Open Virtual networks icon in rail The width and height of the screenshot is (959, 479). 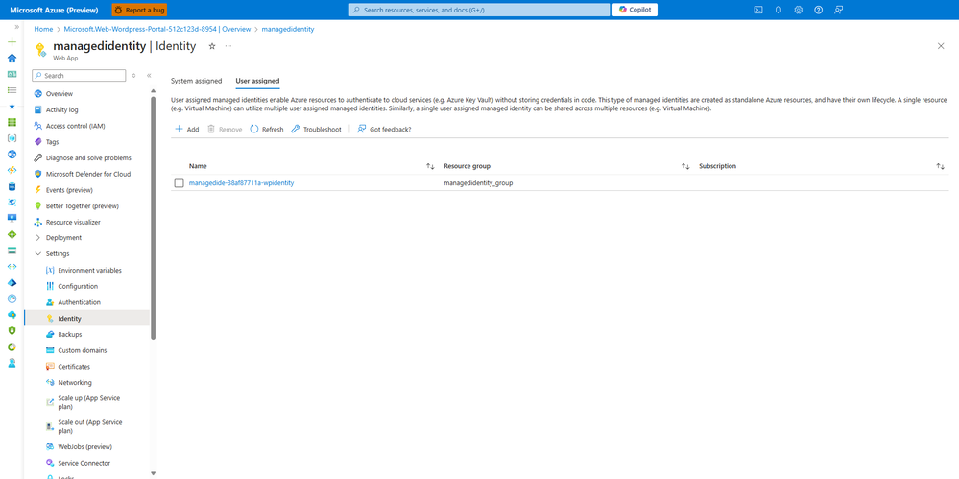coord(12,266)
